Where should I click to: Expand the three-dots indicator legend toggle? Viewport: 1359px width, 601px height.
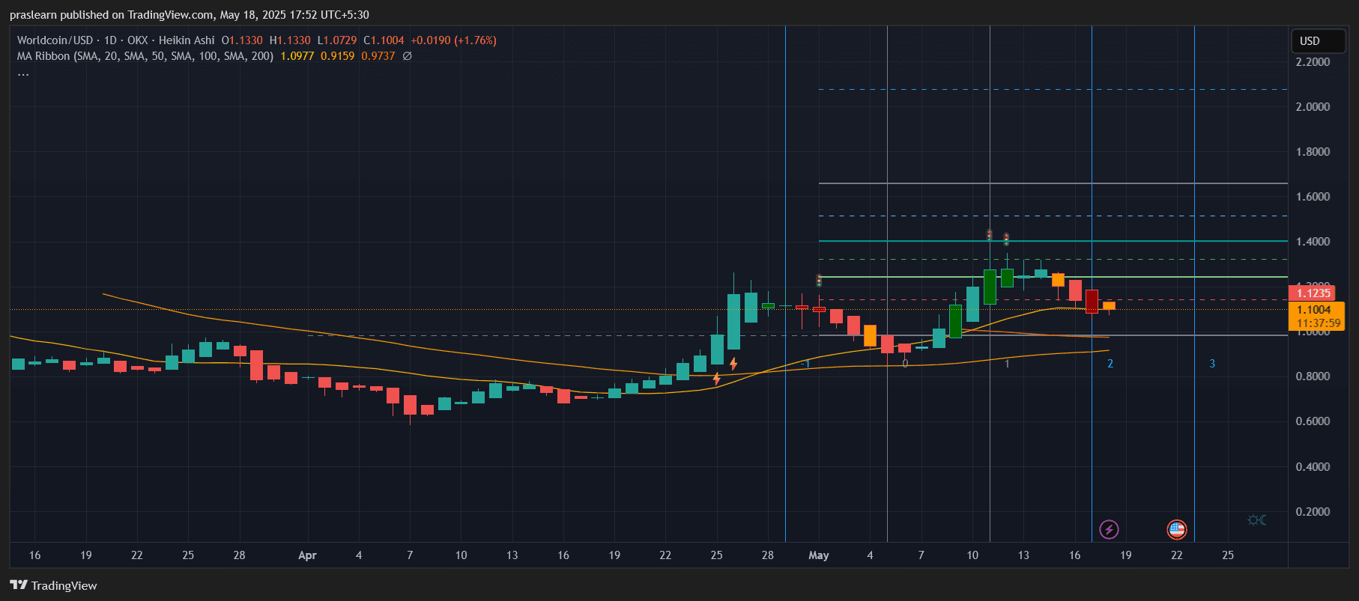tap(23, 73)
